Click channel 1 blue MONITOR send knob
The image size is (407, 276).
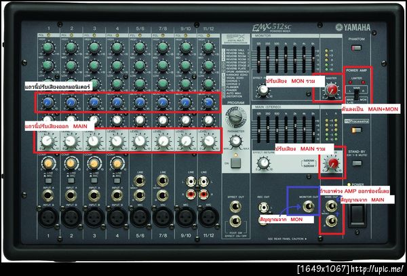[48, 102]
